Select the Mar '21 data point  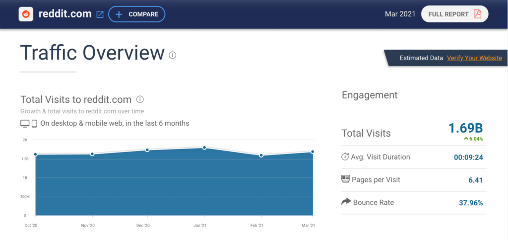313,152
